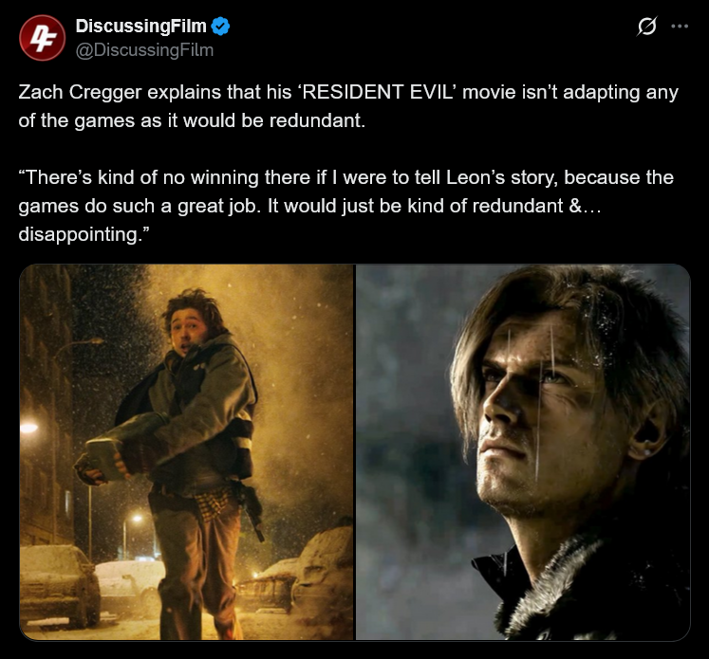Viewport: 709px width, 659px height.
Task: Click the blue verified checkmark badge
Action: (221, 27)
